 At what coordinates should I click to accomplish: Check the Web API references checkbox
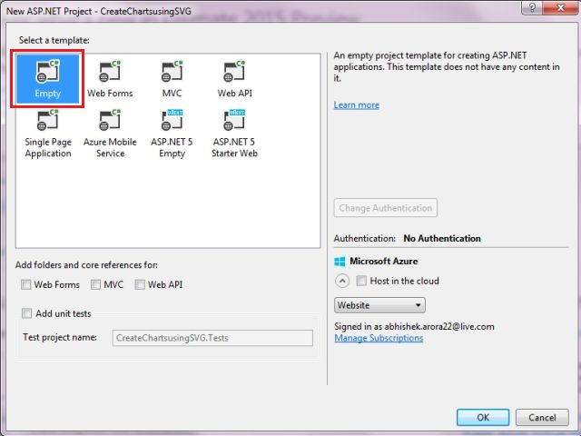140,284
